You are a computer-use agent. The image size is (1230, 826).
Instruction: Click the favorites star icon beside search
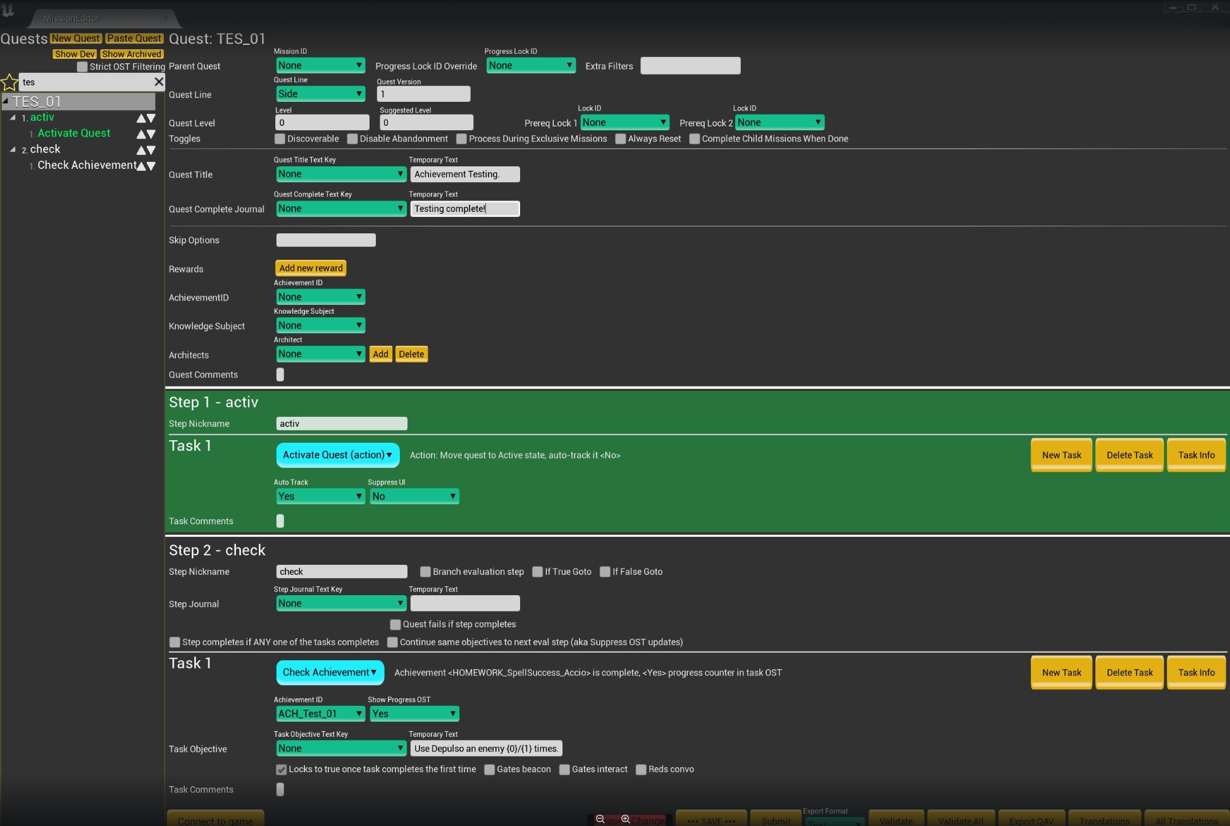coord(9,82)
